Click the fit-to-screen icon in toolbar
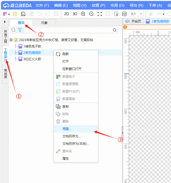The height and width of the screenshot is (183, 171). [x=100, y=14]
